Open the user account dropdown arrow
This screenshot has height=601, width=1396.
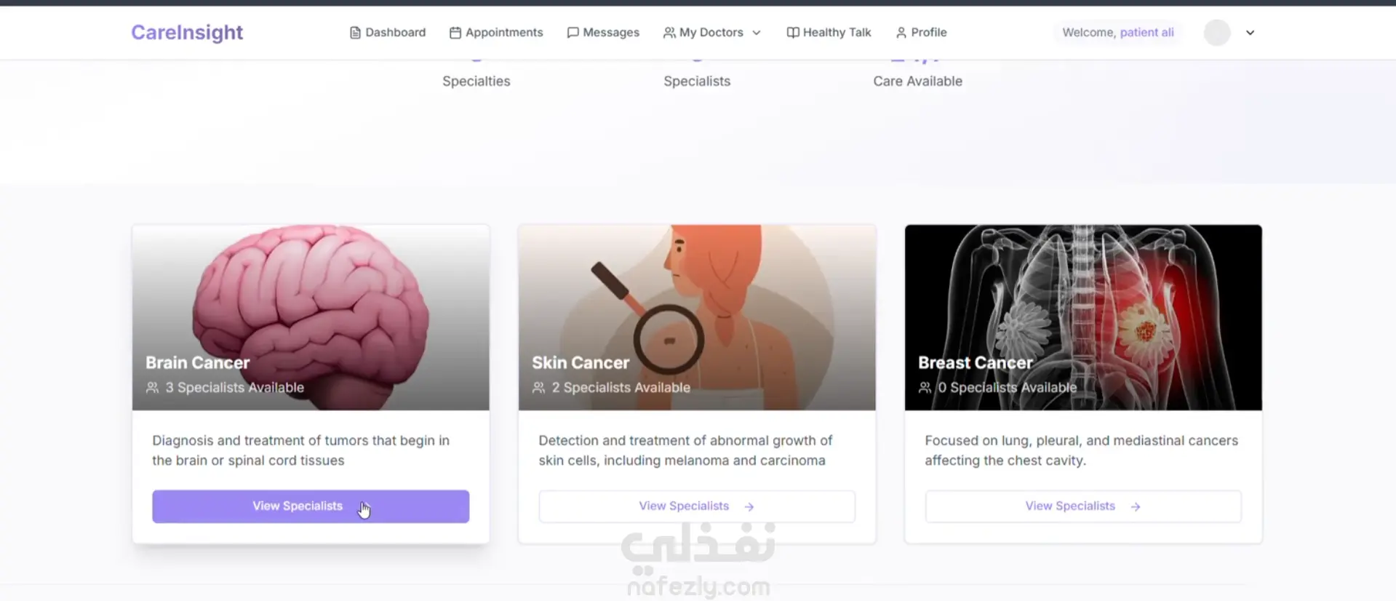pos(1250,33)
